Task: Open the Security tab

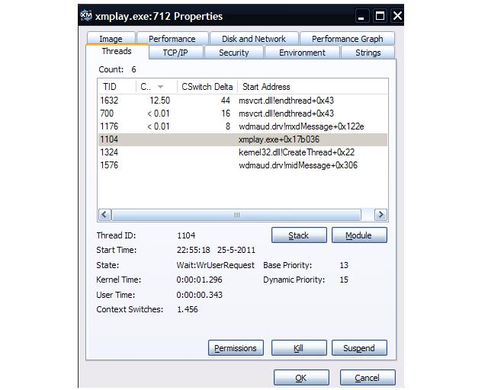Action: (233, 53)
